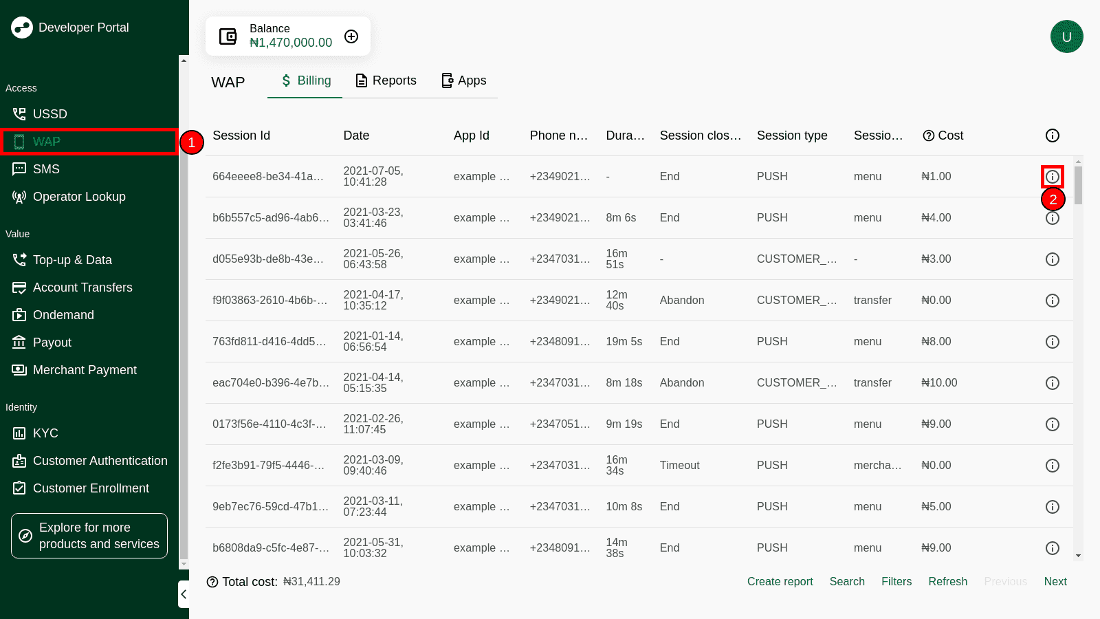Click the Create report link
The height and width of the screenshot is (619, 1100).
tap(780, 582)
